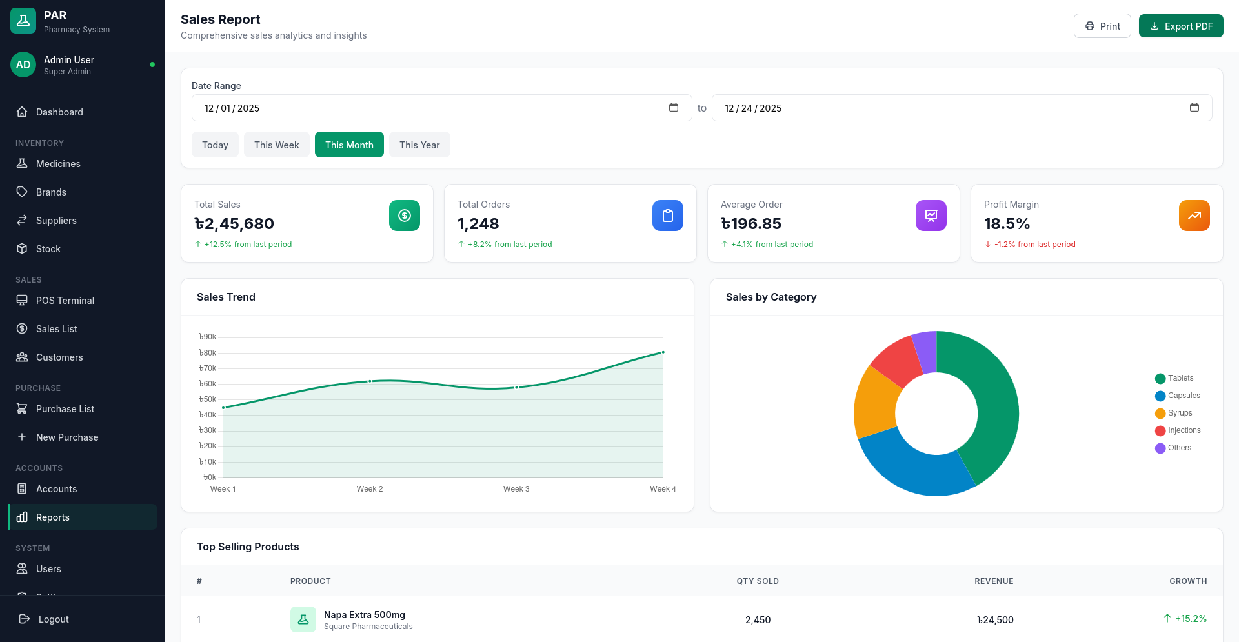1239x642 pixels.
Task: Switch to the This Week filter
Action: (276, 145)
